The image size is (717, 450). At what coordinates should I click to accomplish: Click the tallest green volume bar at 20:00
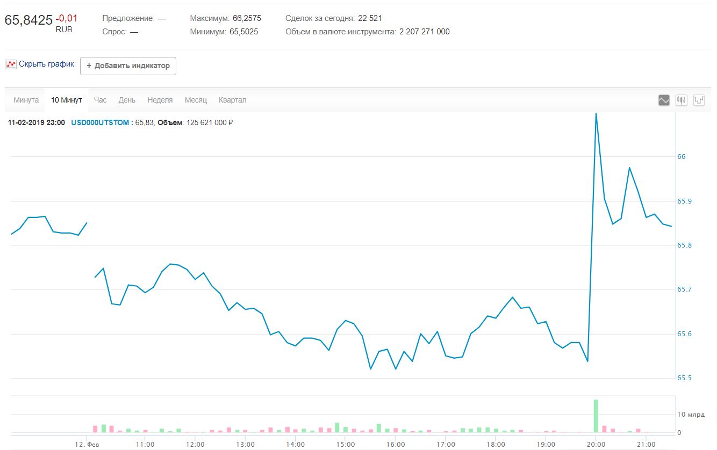pos(596,416)
